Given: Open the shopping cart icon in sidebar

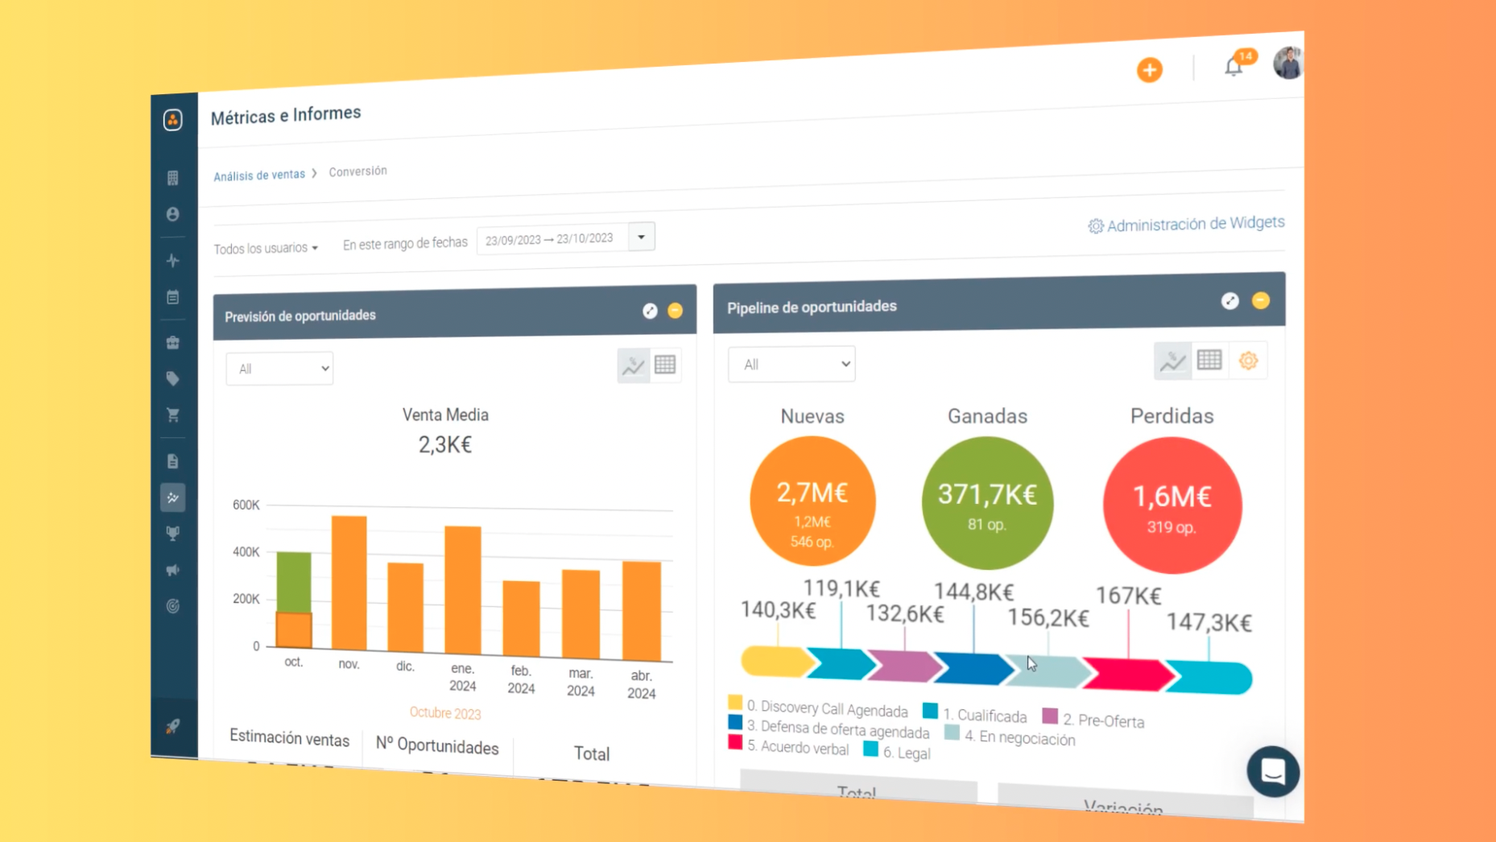Looking at the screenshot, I should point(172,415).
